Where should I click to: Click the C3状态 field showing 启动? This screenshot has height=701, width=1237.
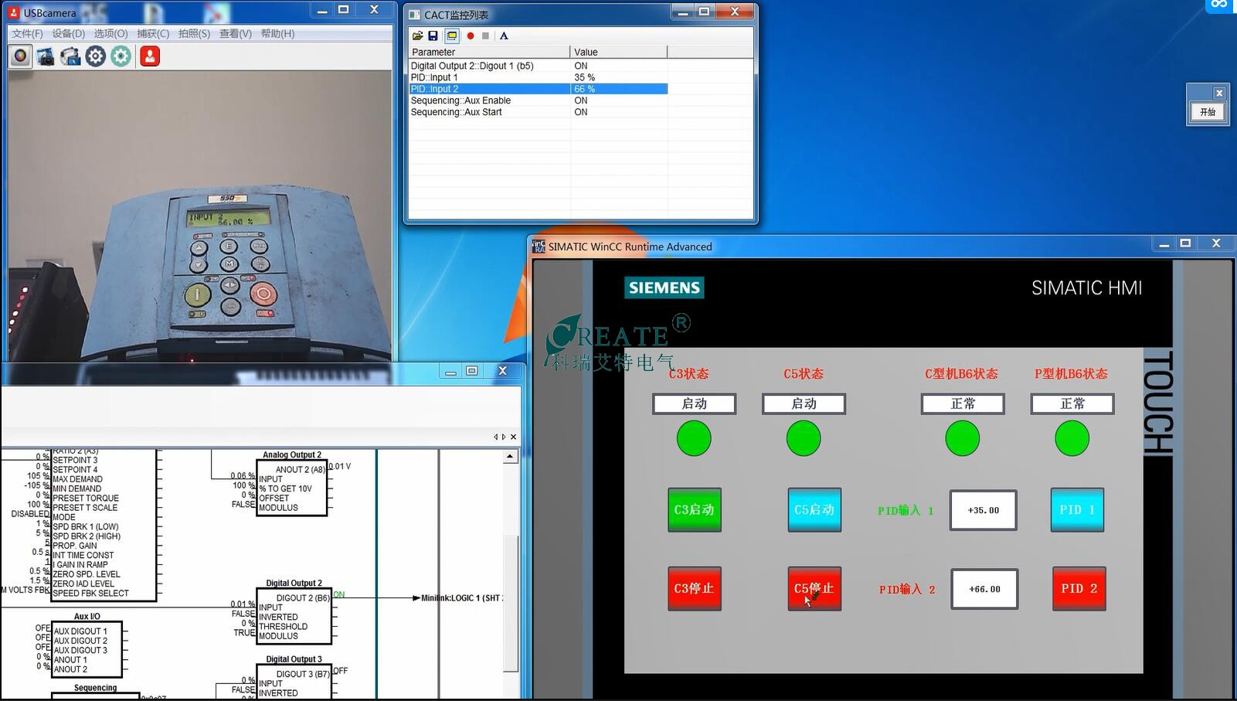tap(694, 403)
